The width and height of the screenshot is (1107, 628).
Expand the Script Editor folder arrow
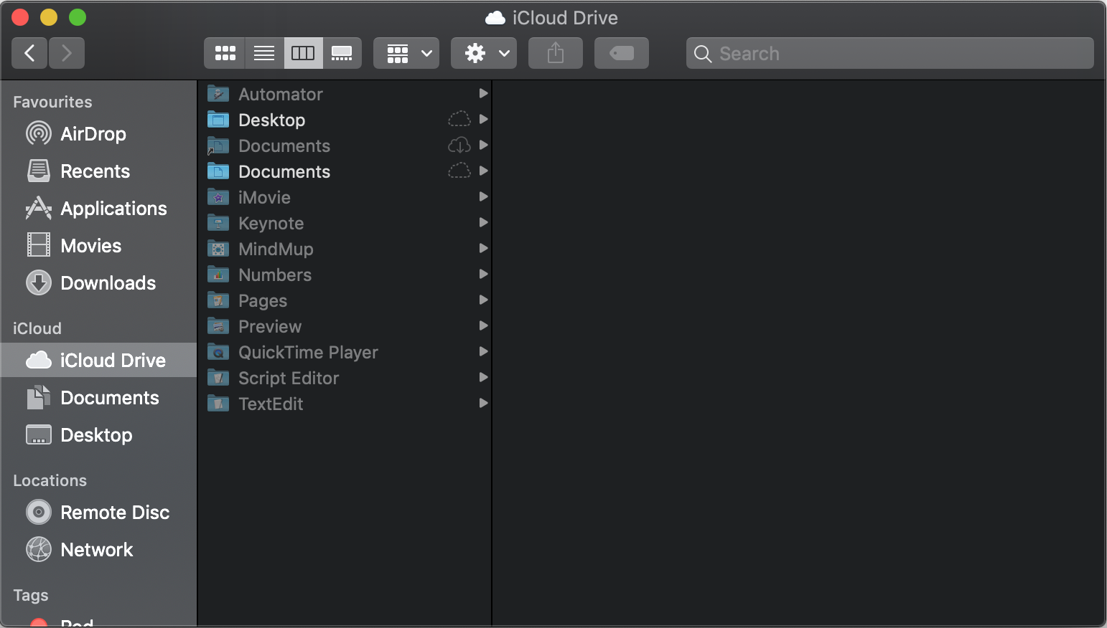click(483, 377)
